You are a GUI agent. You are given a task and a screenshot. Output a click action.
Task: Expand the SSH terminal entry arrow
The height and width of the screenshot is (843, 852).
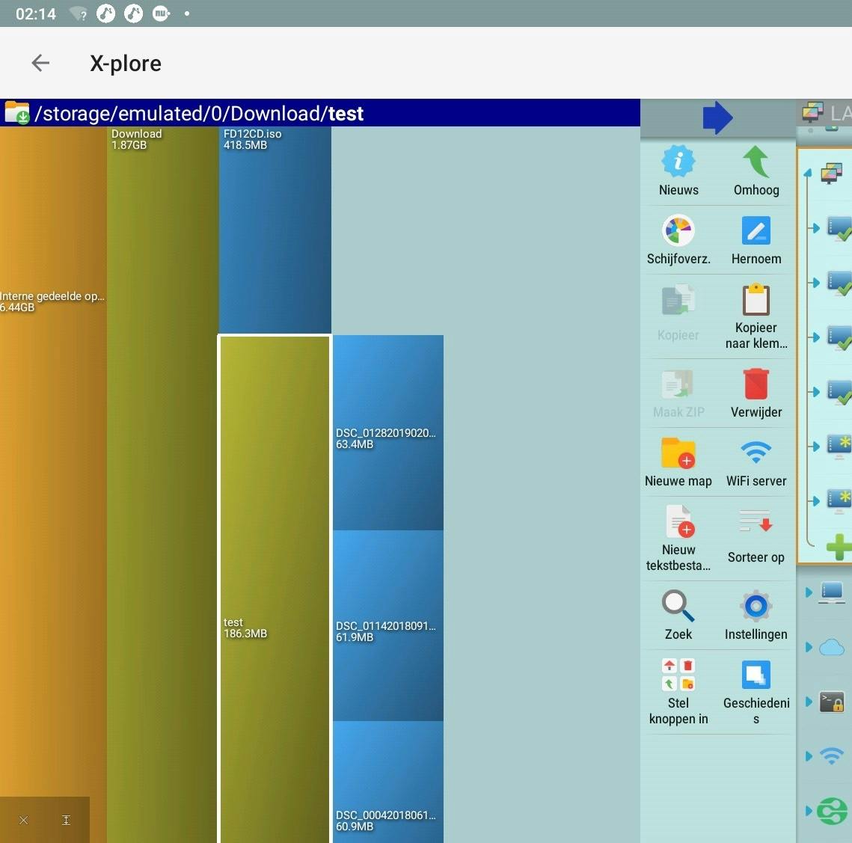[x=809, y=702]
